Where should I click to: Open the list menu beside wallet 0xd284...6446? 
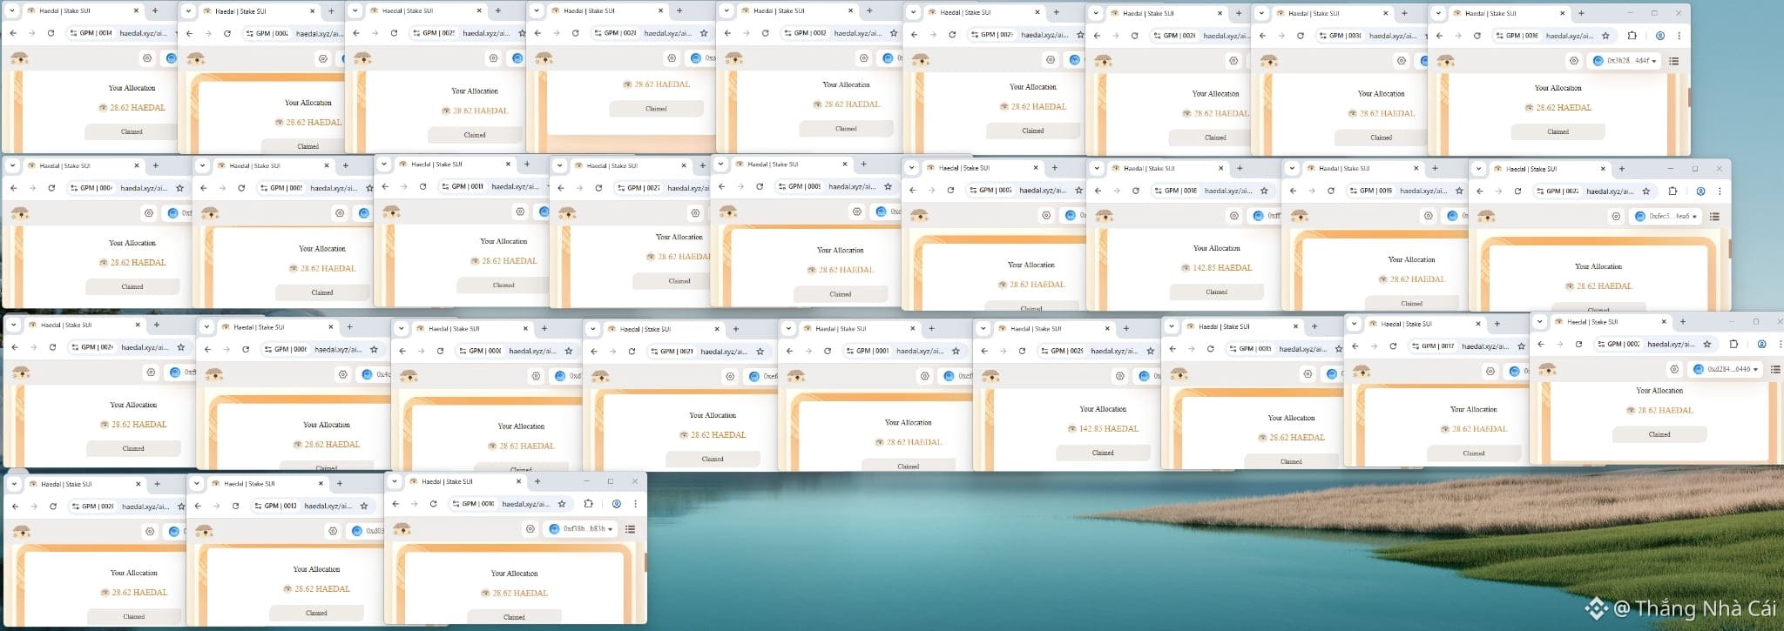(x=1775, y=370)
